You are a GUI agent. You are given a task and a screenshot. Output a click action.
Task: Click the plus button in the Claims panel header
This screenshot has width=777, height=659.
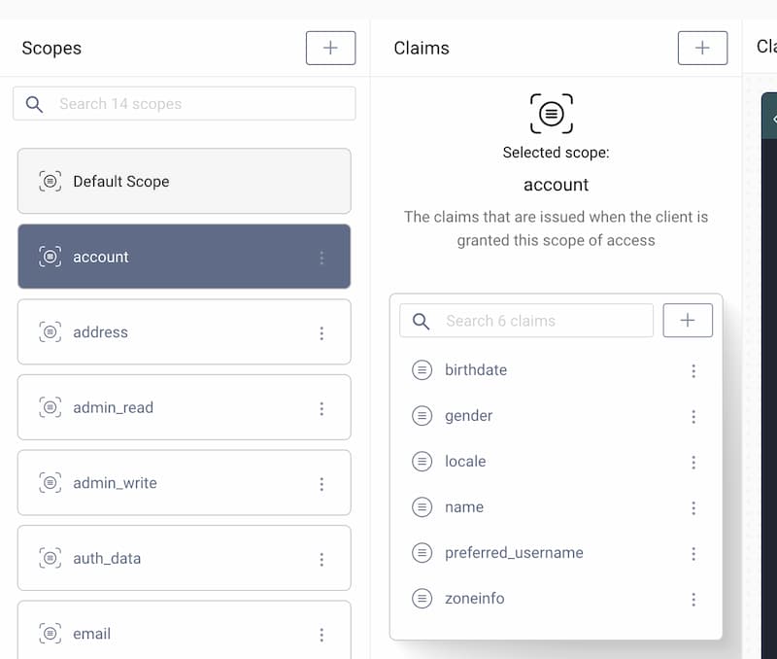[702, 47]
